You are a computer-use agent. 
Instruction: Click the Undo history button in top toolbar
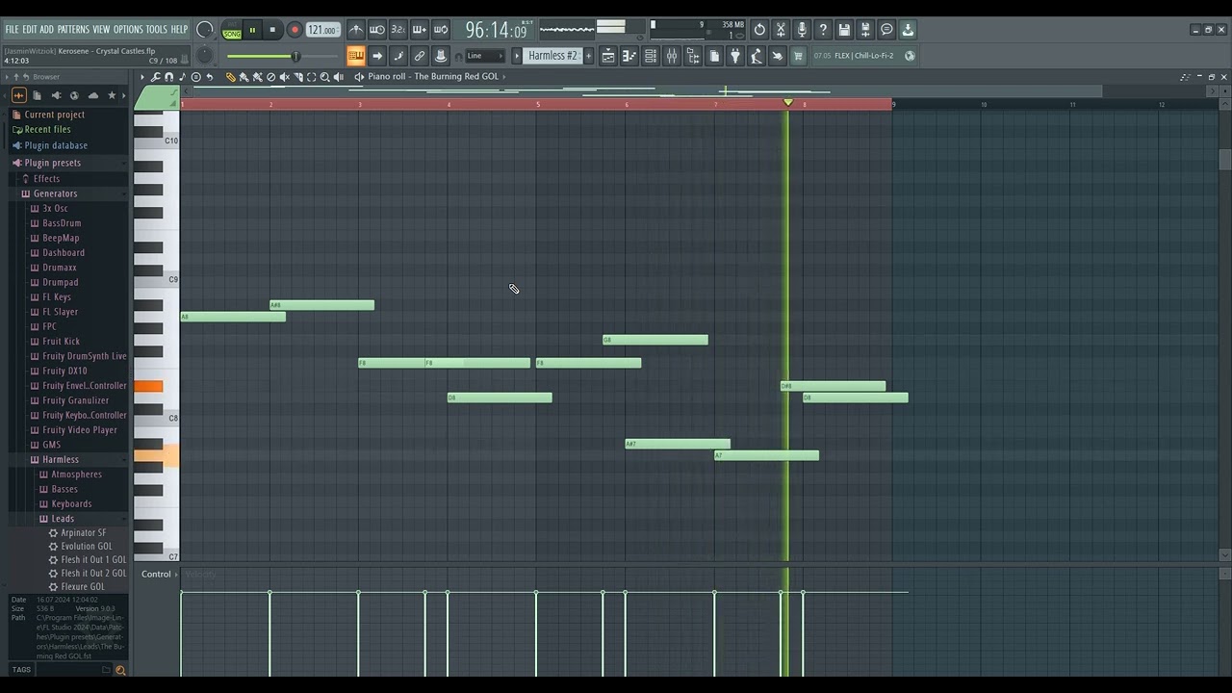coord(759,30)
